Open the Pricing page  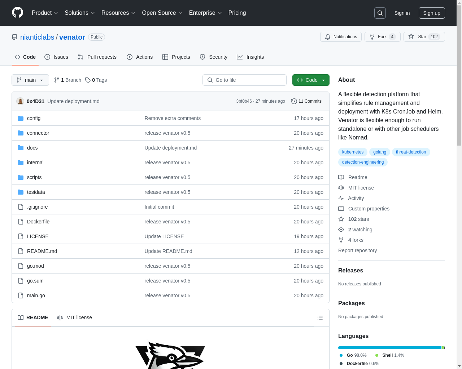(x=237, y=13)
